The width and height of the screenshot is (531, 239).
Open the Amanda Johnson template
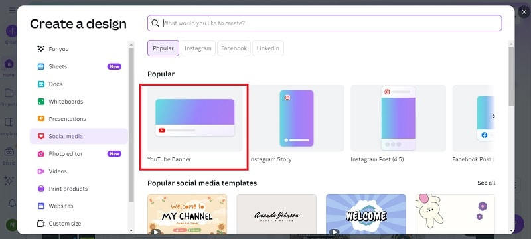[276, 214]
